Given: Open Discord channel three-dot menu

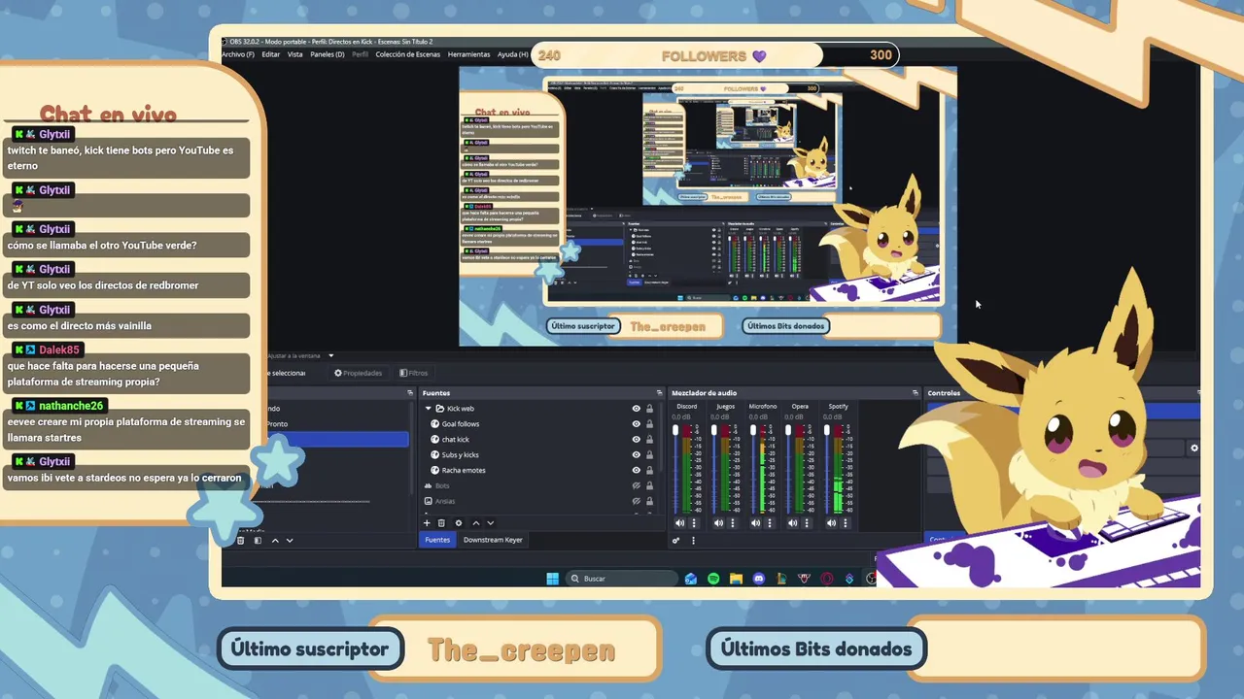Looking at the screenshot, I should pyautogui.click(x=694, y=523).
